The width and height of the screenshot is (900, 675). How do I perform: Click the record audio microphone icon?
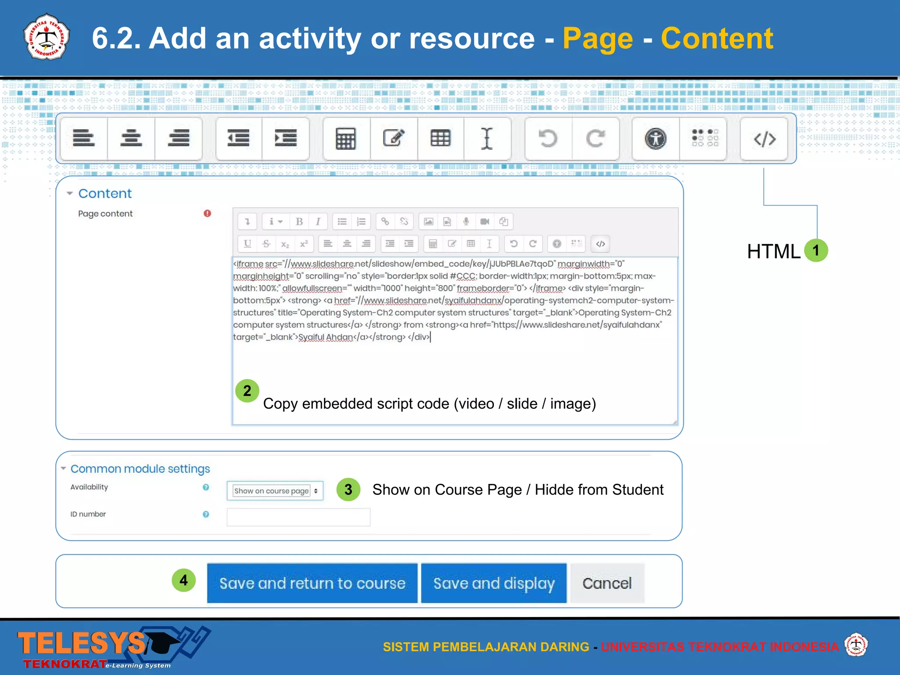coord(466,221)
